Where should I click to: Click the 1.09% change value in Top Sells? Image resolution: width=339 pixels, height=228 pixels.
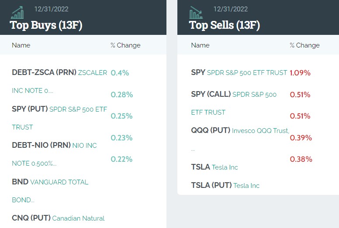[x=300, y=73]
